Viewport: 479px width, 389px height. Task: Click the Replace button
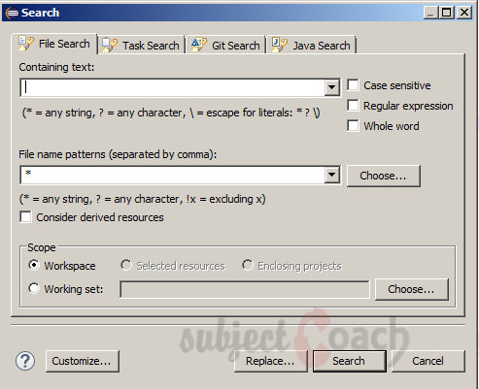(270, 361)
